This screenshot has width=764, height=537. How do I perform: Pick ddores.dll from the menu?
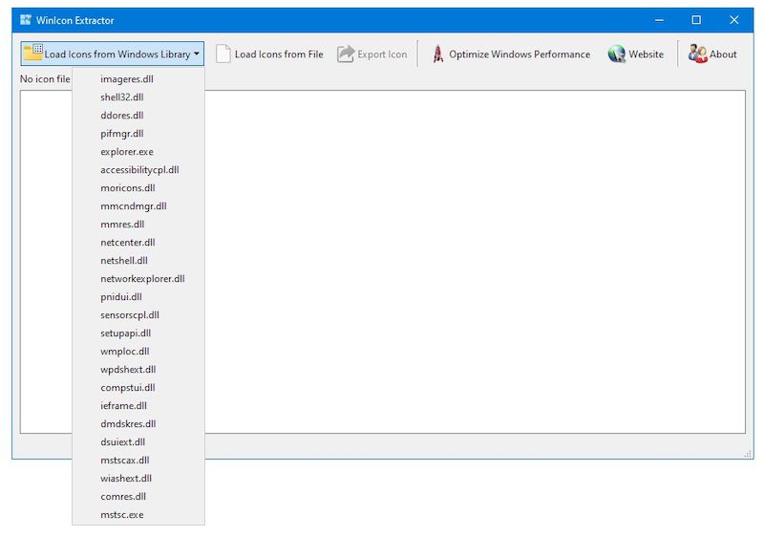(x=138, y=115)
